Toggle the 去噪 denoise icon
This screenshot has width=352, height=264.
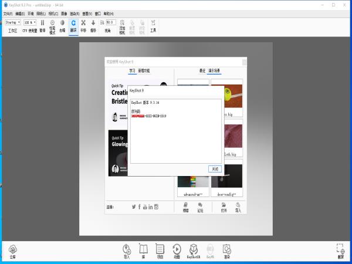coord(62,23)
